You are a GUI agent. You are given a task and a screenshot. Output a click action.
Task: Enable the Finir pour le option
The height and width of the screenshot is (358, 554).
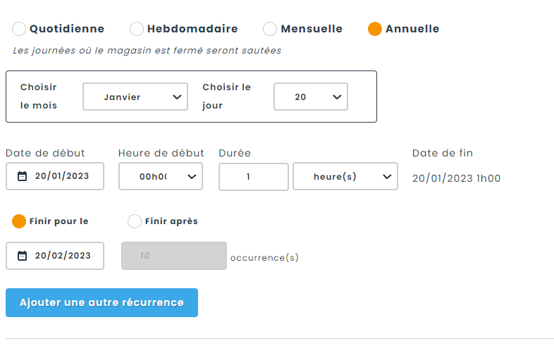coord(19,221)
